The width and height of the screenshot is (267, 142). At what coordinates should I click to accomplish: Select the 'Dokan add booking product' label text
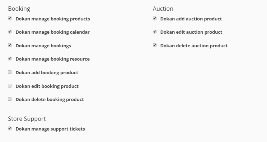click(x=47, y=72)
